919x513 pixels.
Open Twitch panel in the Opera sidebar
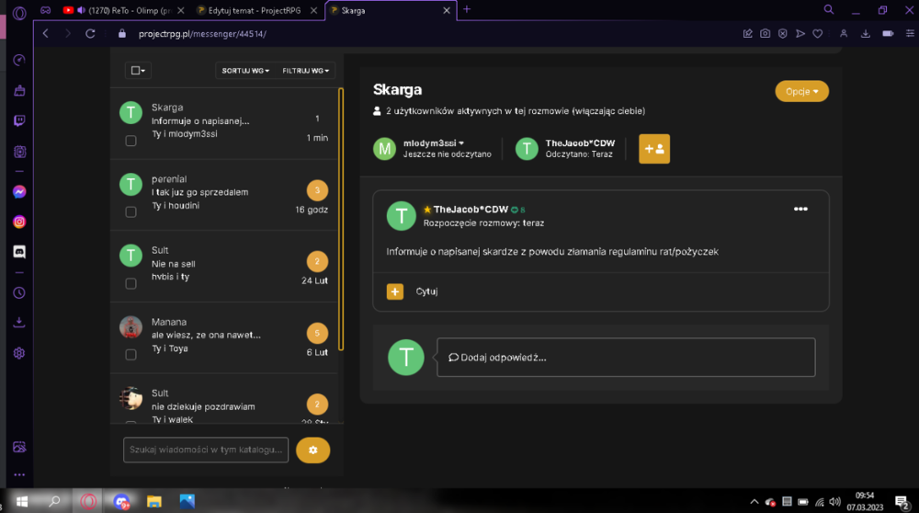[19, 120]
